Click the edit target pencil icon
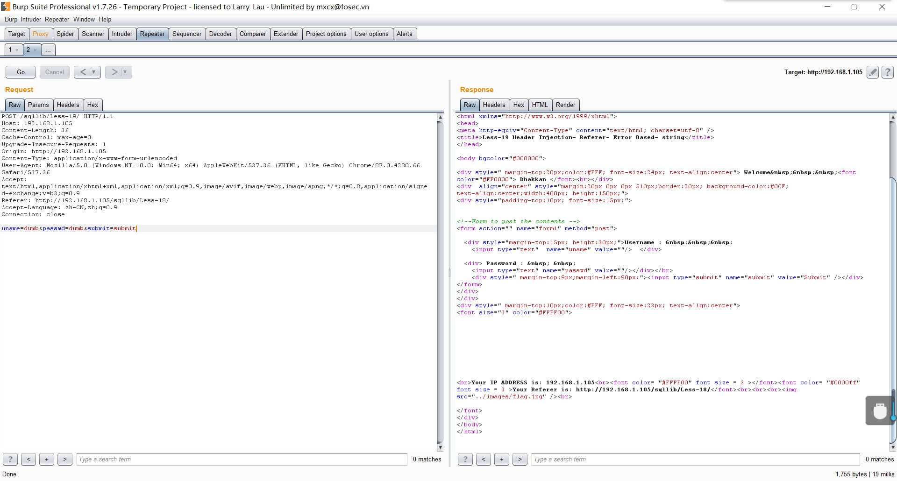 tap(872, 72)
